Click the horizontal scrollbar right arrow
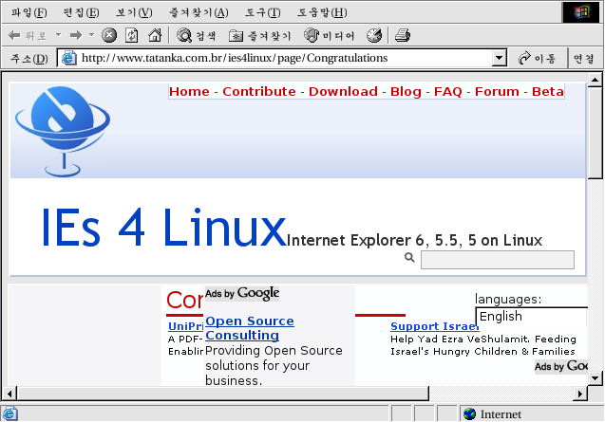The image size is (605, 422). [580, 394]
